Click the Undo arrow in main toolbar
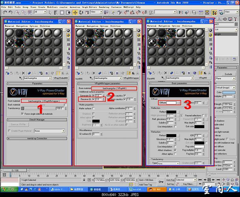Image resolution: width=240 pixels, height=197 pixels. [x=5, y=12]
